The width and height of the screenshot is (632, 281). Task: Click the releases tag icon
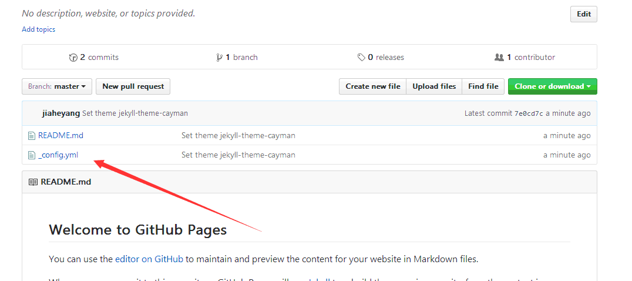tap(361, 57)
